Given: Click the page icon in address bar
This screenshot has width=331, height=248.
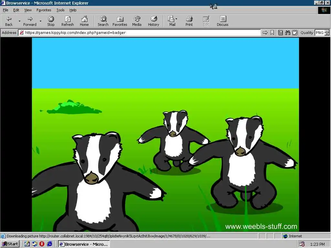Looking at the screenshot, I should click(22, 33).
